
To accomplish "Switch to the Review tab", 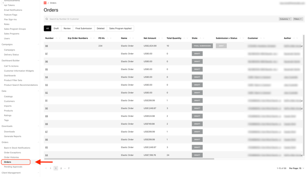I will pos(67,28).
